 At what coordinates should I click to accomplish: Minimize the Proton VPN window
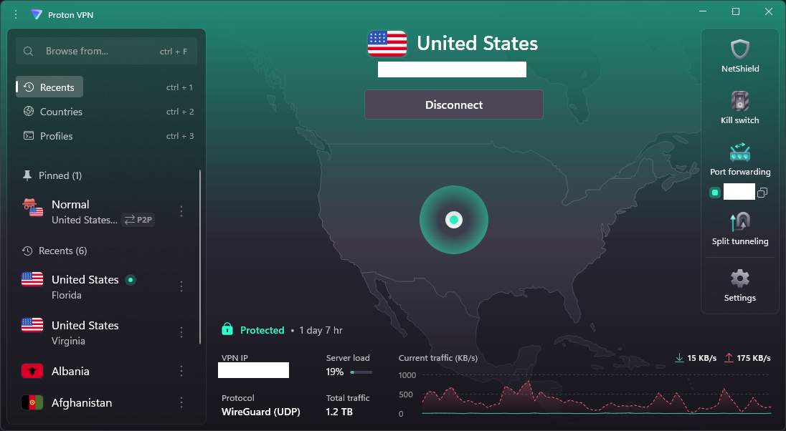click(x=703, y=11)
